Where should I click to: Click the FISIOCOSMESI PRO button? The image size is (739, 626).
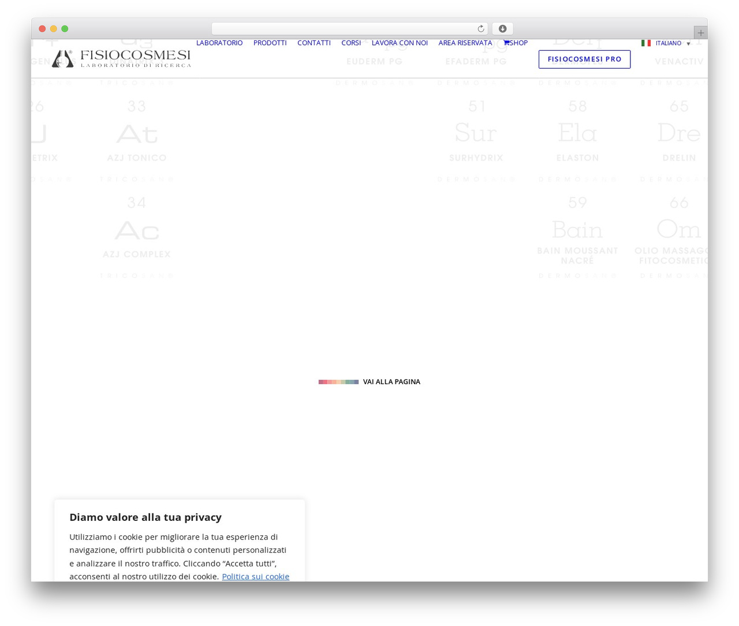584,59
